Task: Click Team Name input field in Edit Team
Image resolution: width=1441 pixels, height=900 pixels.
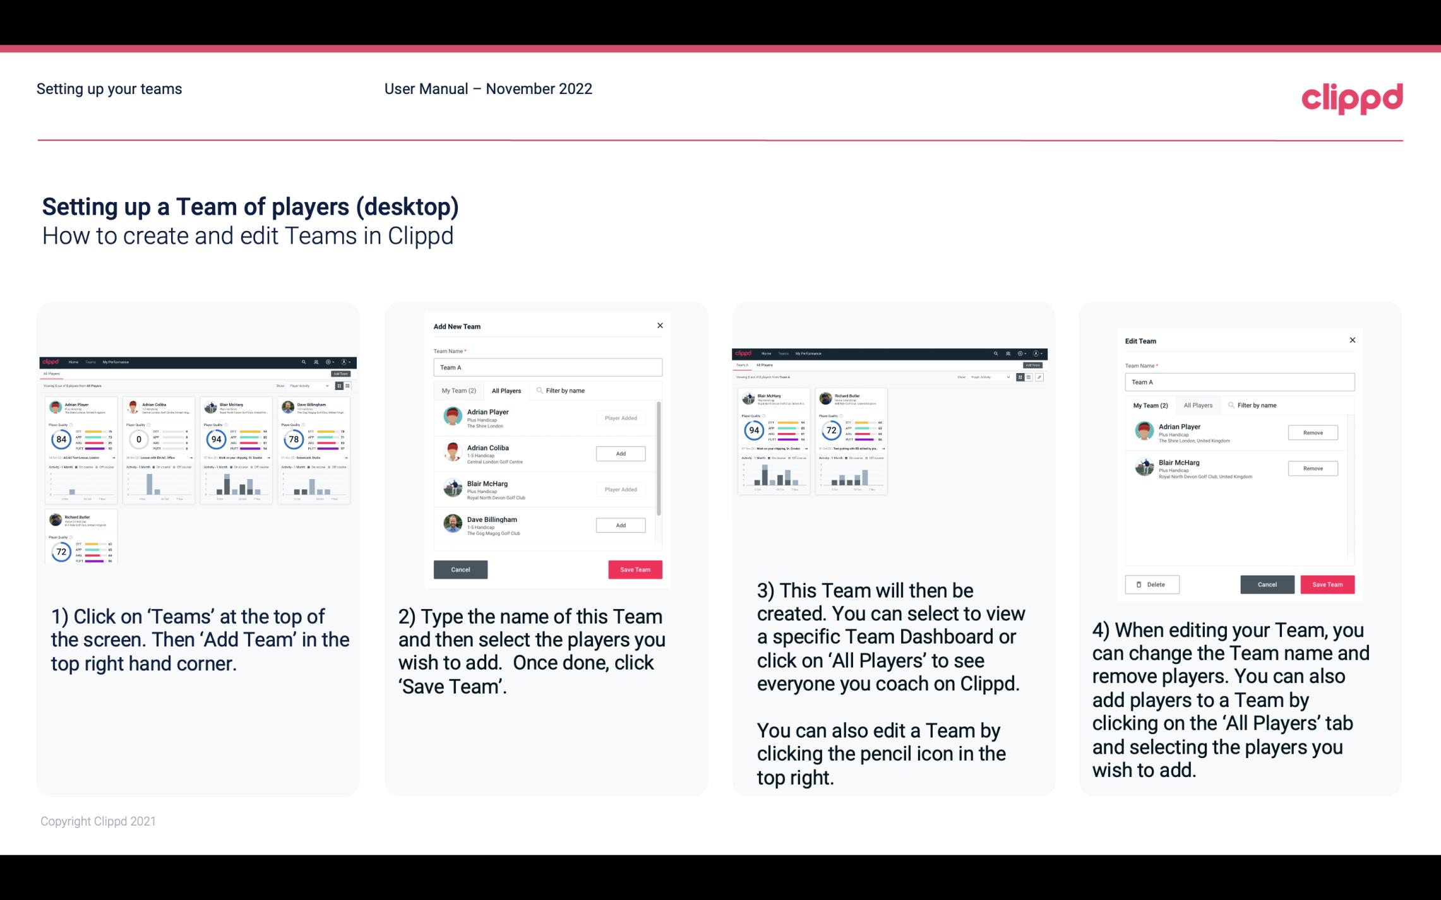Action: tap(1238, 382)
